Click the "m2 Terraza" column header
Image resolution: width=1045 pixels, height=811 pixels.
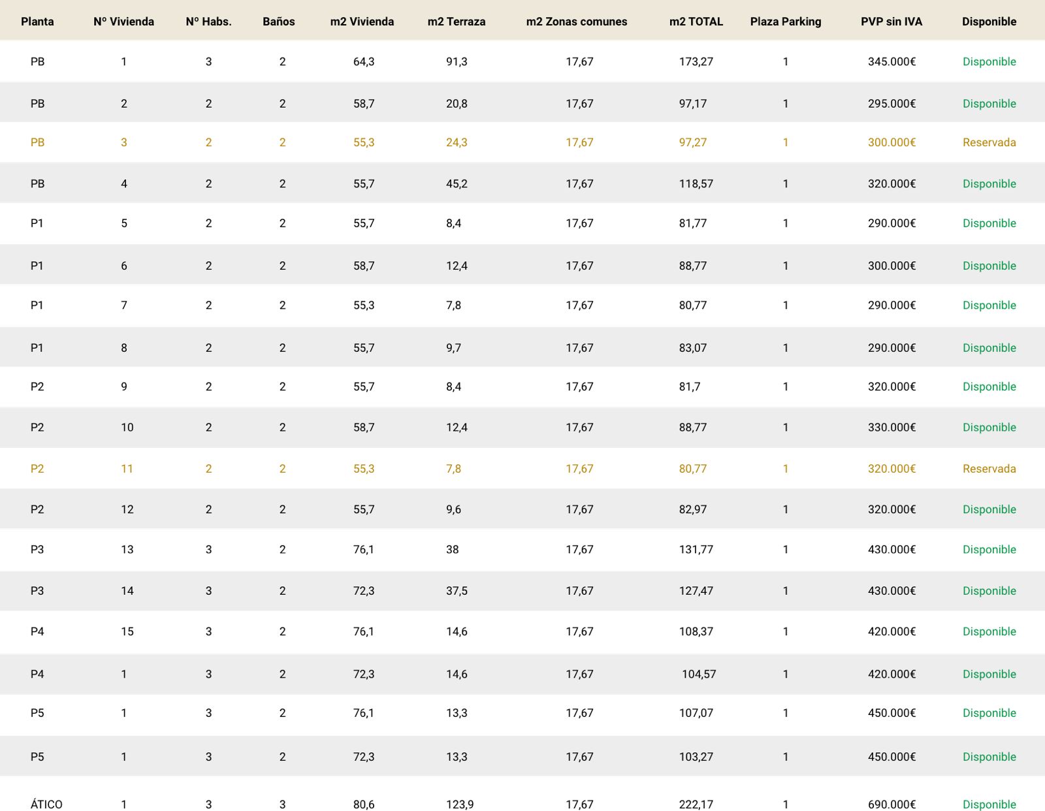(x=456, y=22)
